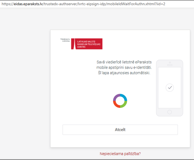Screen dimensions: 194x160
Task: Click the white center of the spinner ring
Action: (x=120, y=101)
